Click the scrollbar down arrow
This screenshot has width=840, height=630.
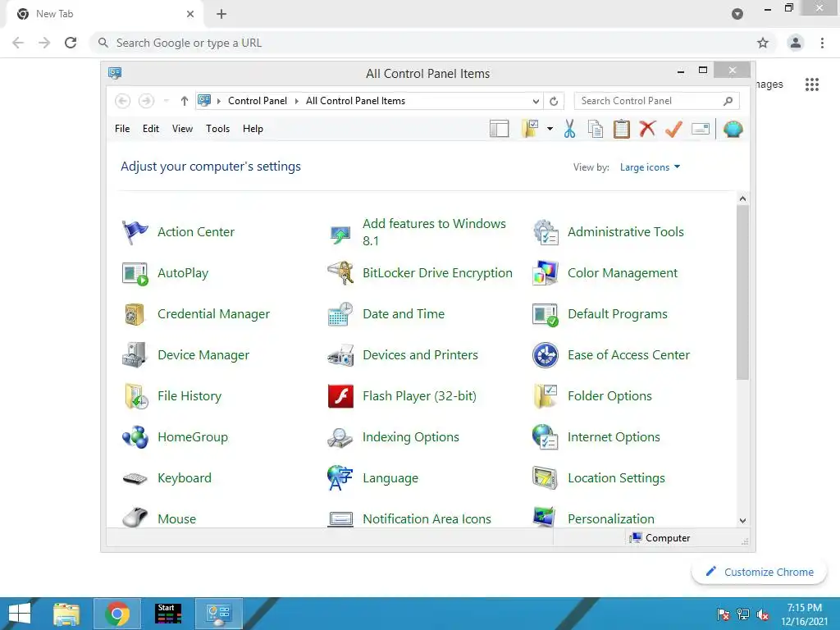pos(742,521)
